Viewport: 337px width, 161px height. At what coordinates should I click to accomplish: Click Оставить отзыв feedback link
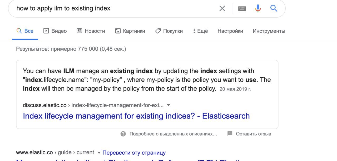(x=253, y=134)
